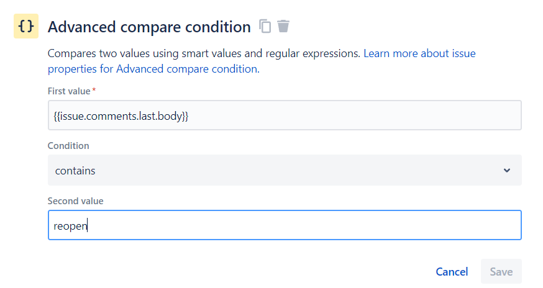This screenshot has height=288, width=543.
Task: Open the 'Learn more about issue' link
Action: (x=419, y=53)
